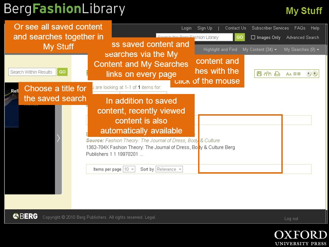Open the My Content (34) dropdown
The width and height of the screenshot is (329, 247).
tap(259, 49)
